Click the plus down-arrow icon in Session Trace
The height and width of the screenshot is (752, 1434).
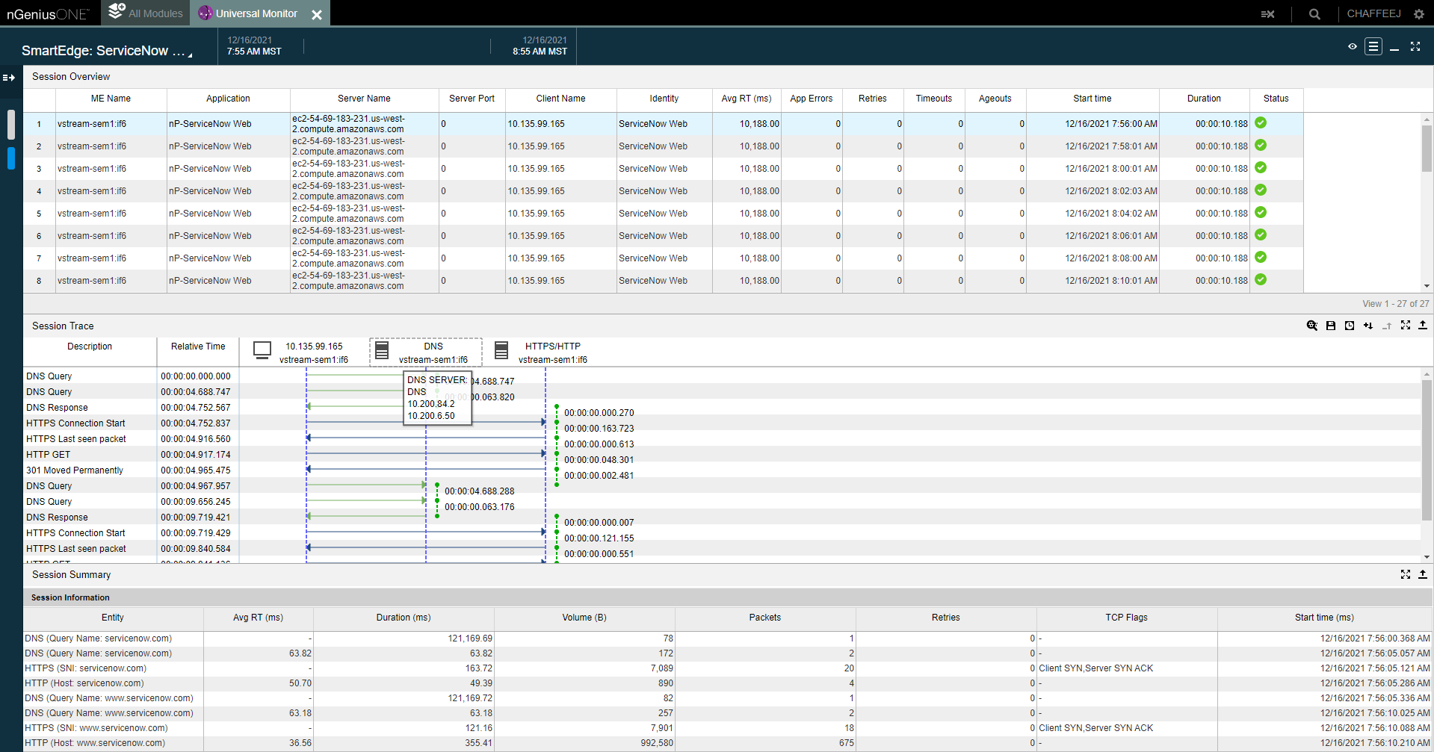click(1368, 326)
